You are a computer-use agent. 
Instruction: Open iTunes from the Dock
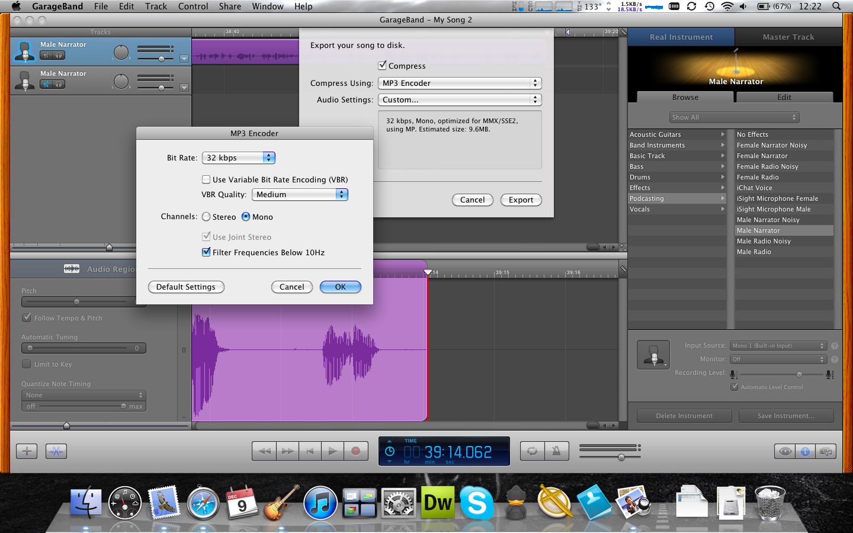point(320,503)
